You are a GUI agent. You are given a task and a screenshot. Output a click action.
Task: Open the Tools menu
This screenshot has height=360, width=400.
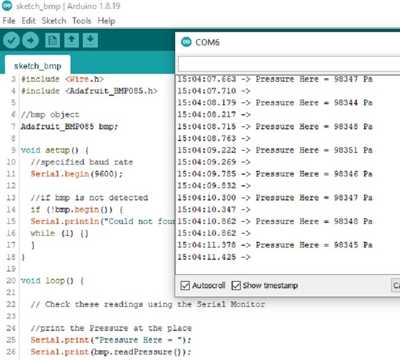pos(82,21)
